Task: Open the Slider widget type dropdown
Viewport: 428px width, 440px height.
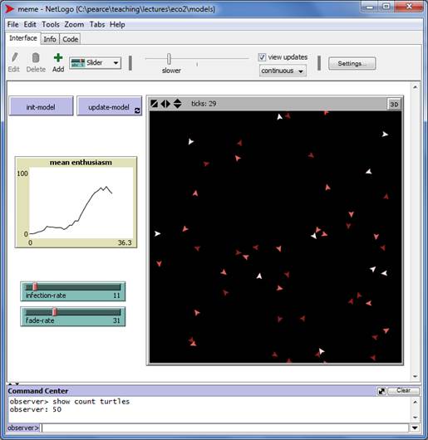Action: tap(96, 63)
